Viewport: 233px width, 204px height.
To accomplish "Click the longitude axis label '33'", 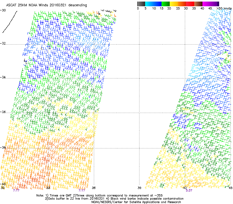I will [x=48, y=188].
